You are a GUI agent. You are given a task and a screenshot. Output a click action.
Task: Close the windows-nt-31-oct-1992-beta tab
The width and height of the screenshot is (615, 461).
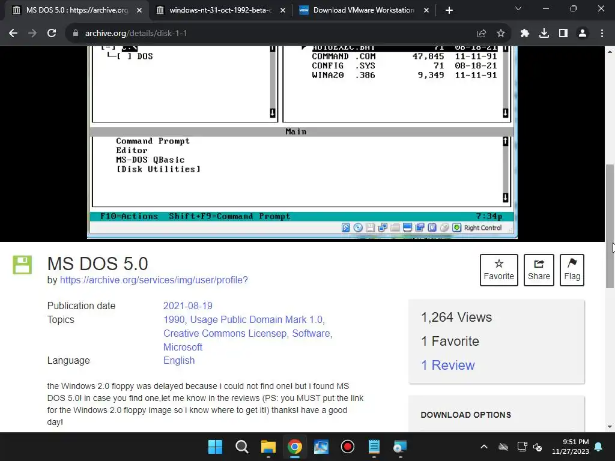[x=283, y=10]
